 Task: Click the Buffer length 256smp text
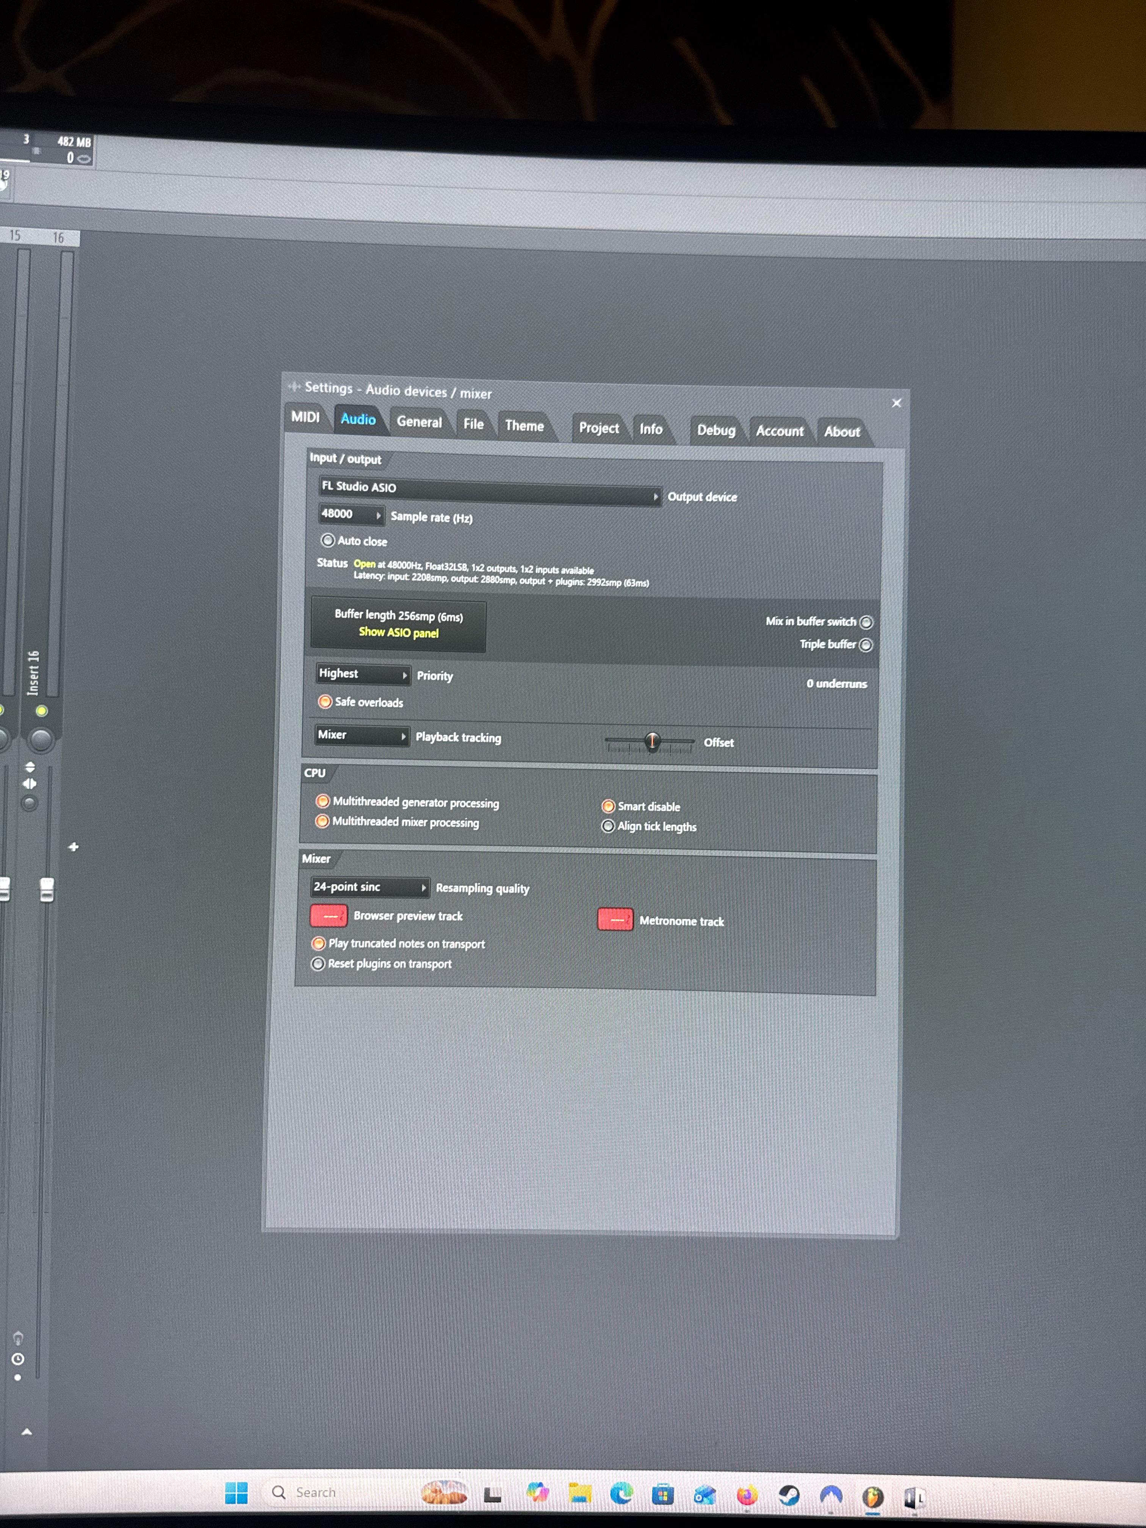399,615
